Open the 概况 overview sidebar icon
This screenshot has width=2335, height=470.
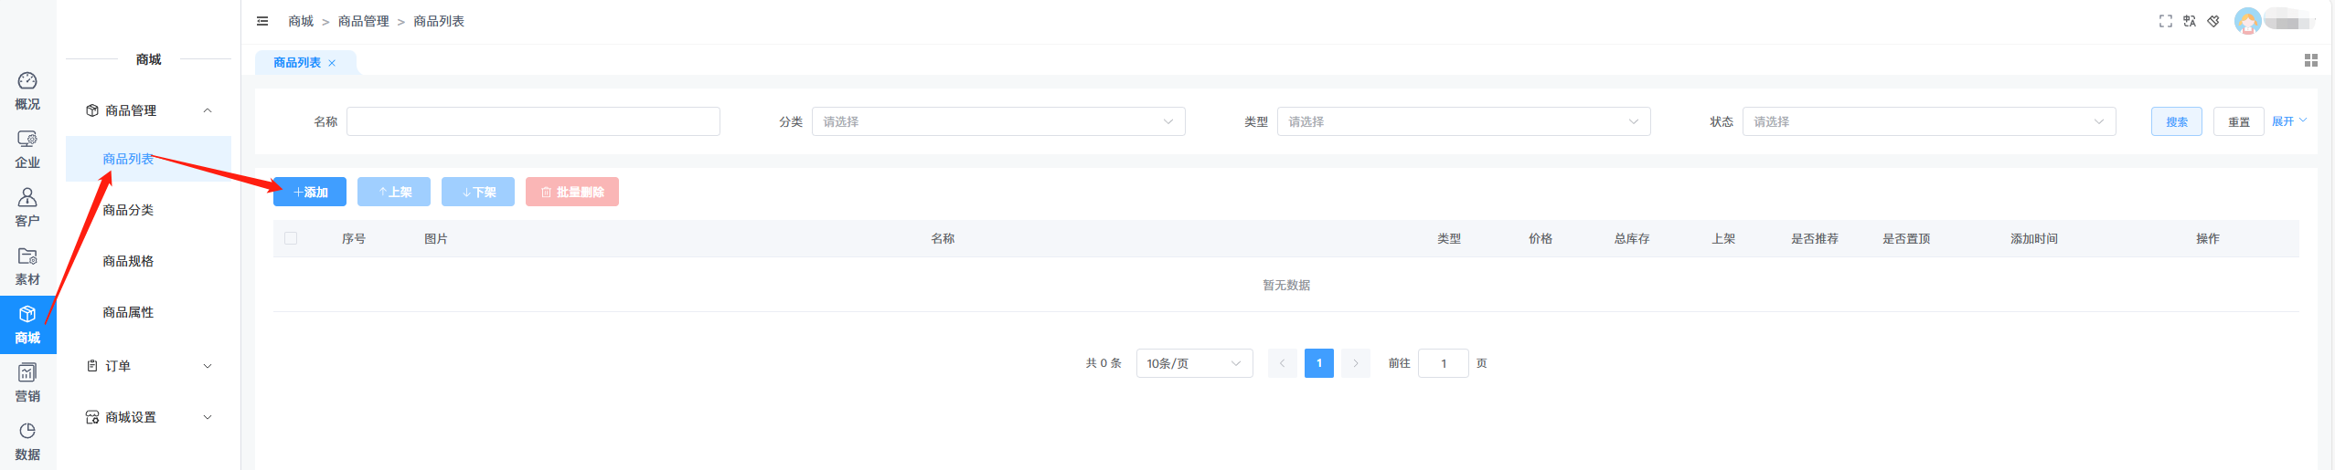click(27, 90)
